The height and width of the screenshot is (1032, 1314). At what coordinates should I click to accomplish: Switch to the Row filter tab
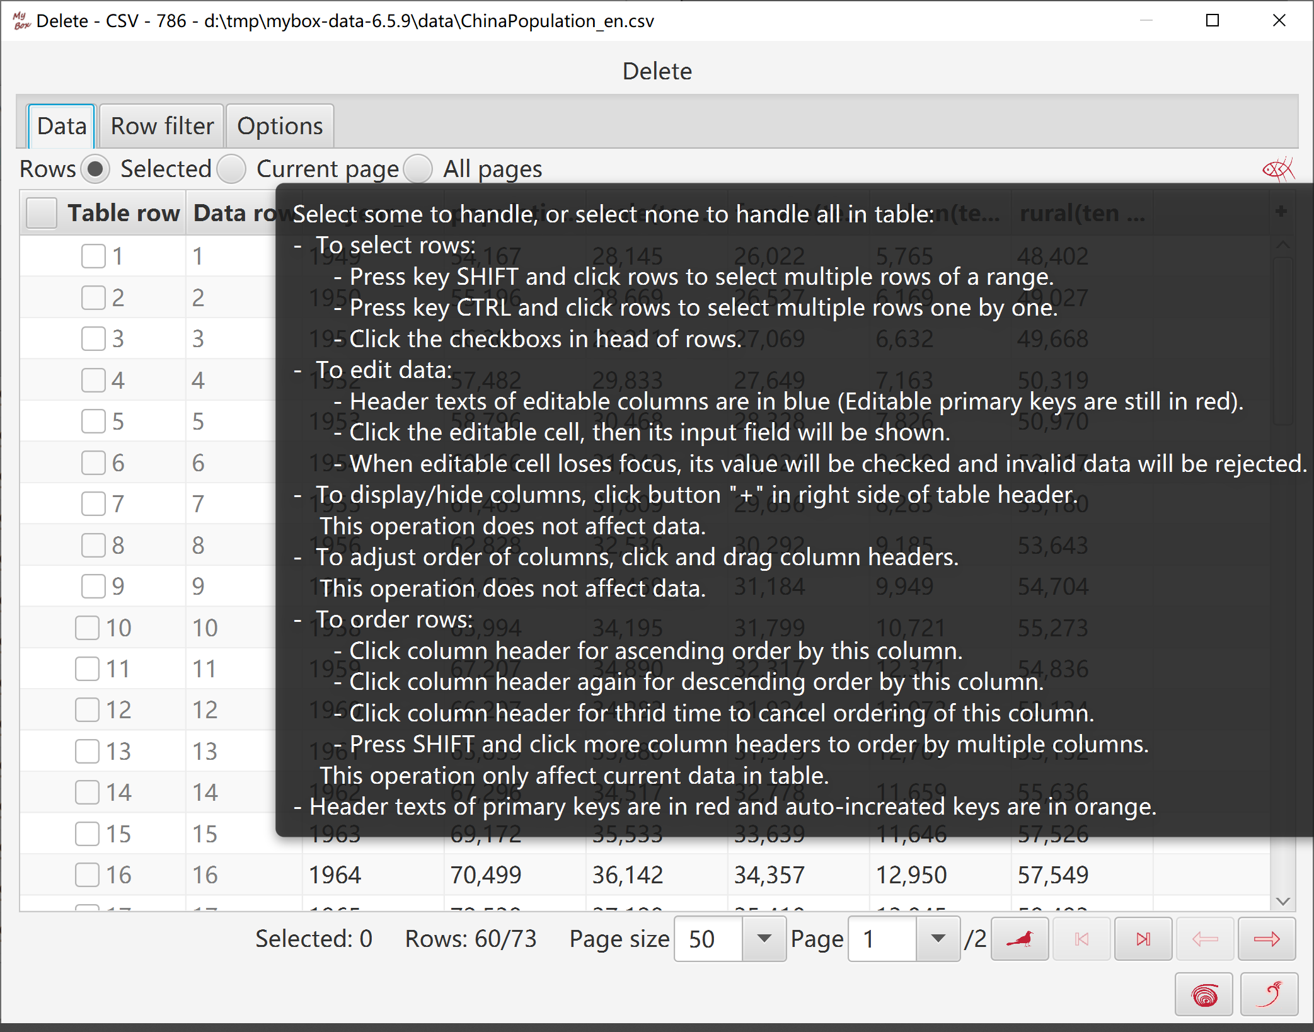pos(162,126)
